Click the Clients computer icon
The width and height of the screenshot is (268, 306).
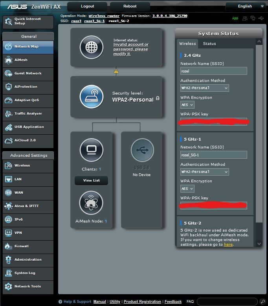91,150
